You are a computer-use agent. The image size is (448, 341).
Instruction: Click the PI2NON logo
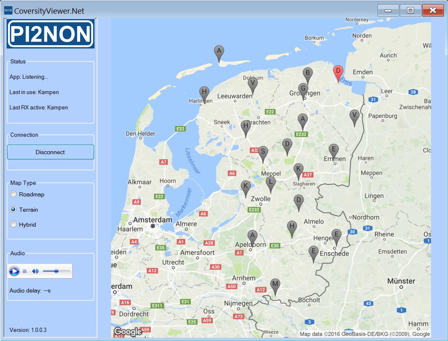(x=51, y=34)
